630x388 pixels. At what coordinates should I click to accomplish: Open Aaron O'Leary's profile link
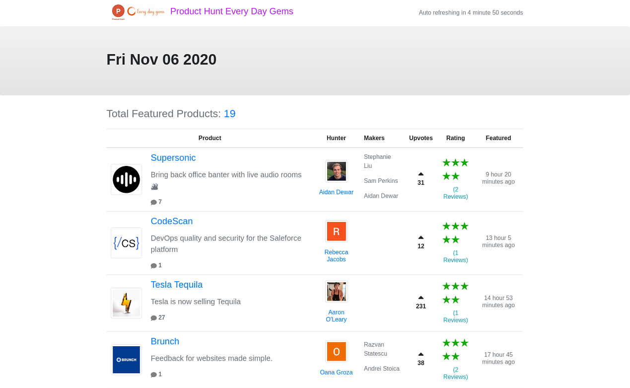click(x=336, y=316)
